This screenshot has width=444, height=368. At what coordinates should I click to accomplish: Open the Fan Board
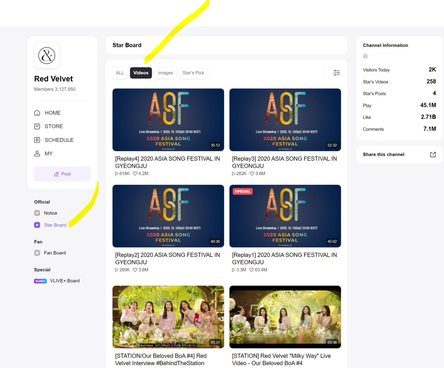[x=50, y=253]
